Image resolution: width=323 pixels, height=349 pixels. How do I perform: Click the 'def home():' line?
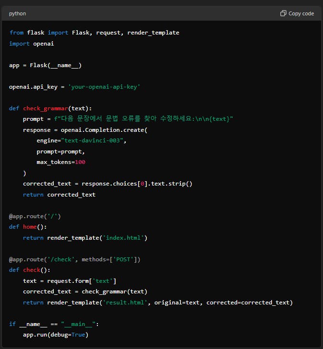[28, 227]
